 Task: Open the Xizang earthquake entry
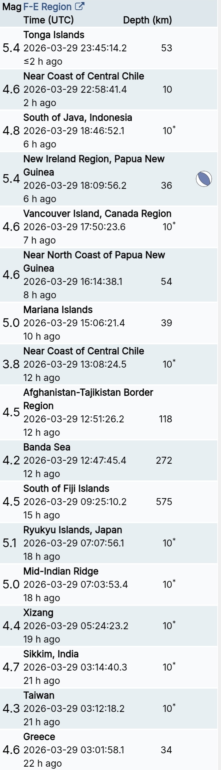point(38,613)
